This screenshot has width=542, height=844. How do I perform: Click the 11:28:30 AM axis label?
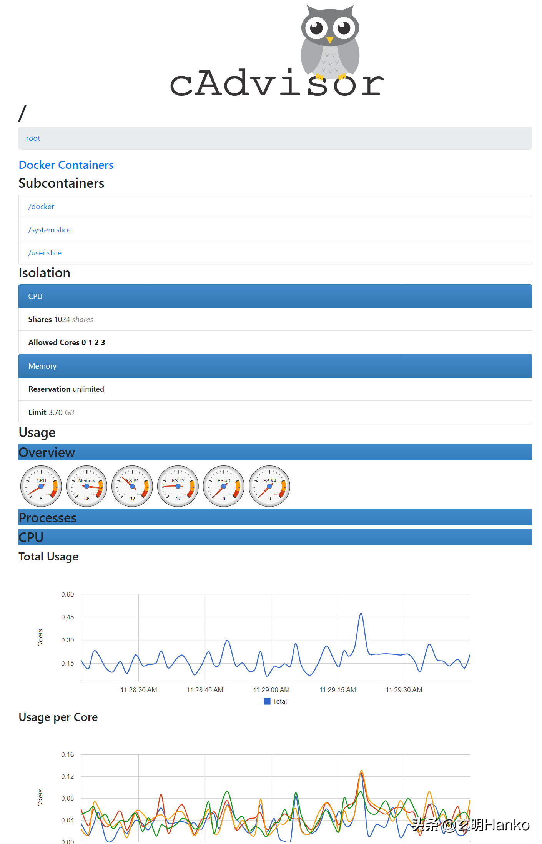point(139,690)
